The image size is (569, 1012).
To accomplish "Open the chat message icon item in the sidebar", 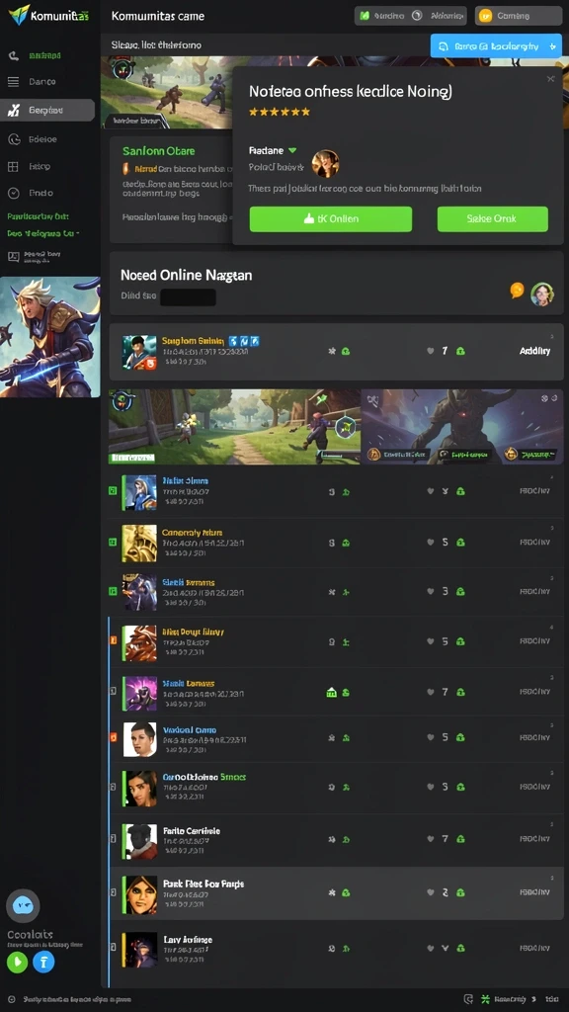I will pyautogui.click(x=13, y=256).
